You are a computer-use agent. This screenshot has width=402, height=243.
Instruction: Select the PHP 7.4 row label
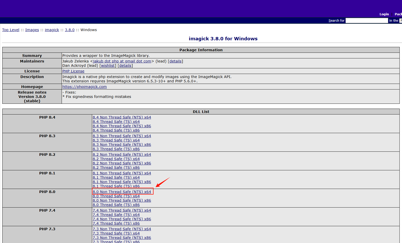(x=47, y=210)
